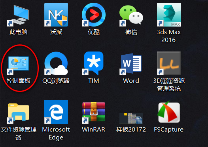Launch the FSCapture icon
Screen dimensions: 208x147
click(169, 112)
